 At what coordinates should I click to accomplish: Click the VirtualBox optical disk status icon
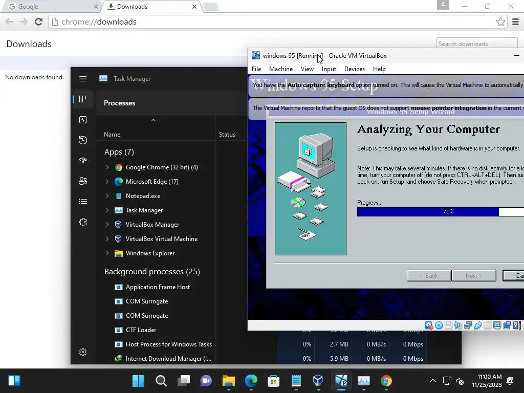pyautogui.click(x=439, y=325)
